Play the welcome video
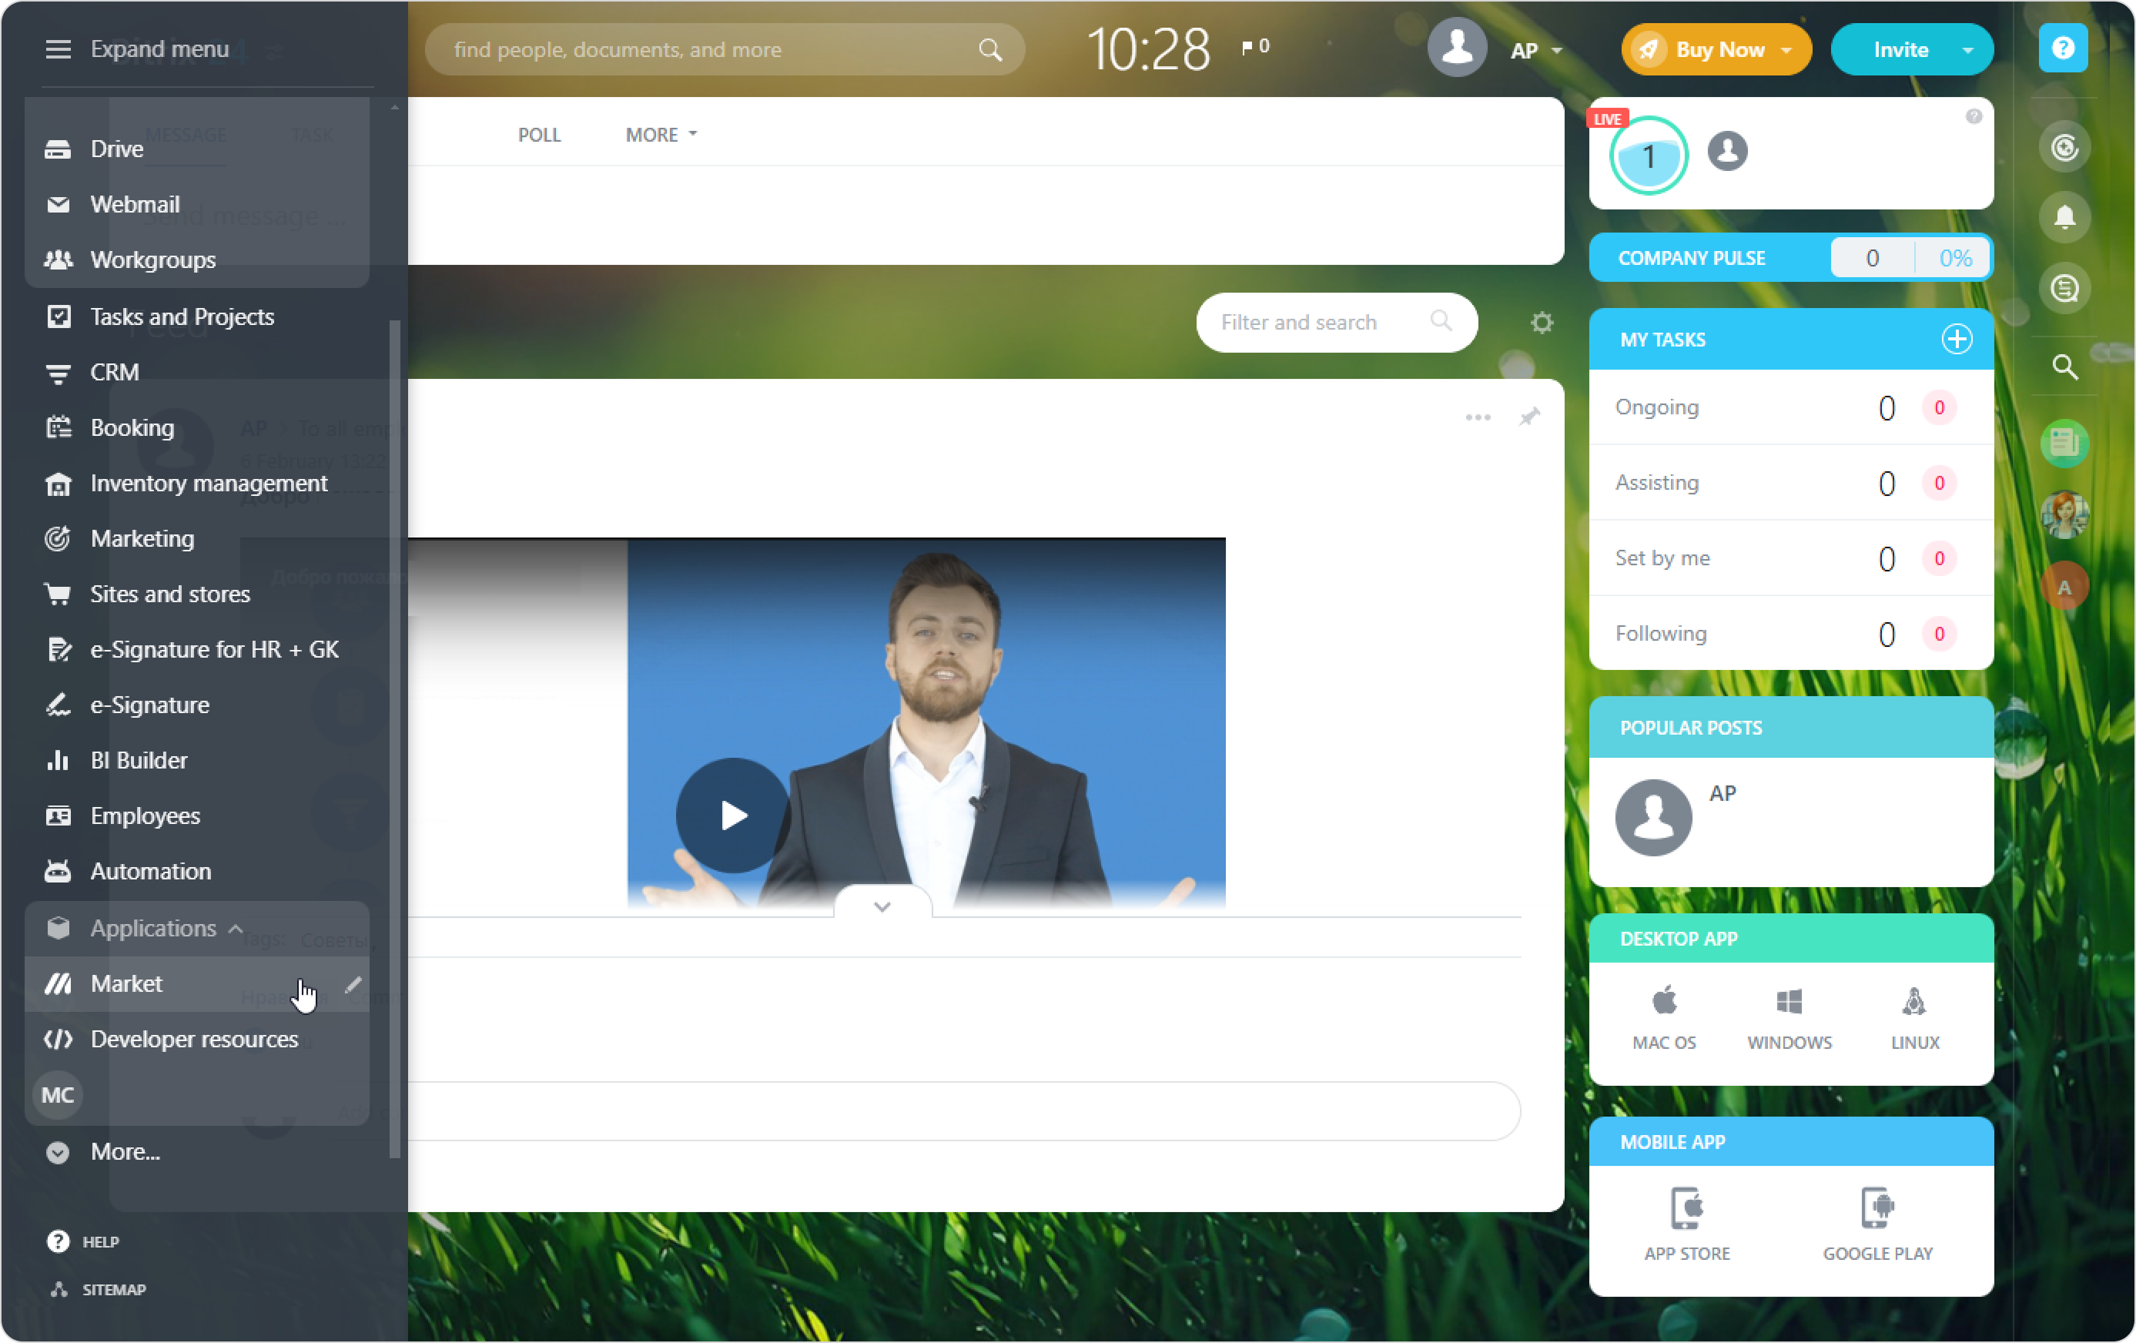Screen dimensions: 2136x1343 click(733, 816)
